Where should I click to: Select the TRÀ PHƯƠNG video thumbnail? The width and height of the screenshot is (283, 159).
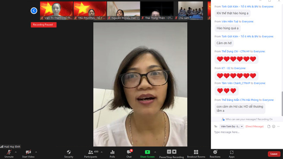pyautogui.click(x=90, y=11)
